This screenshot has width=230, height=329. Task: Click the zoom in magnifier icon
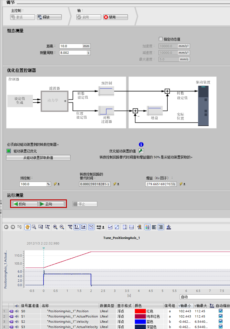pos(55,227)
